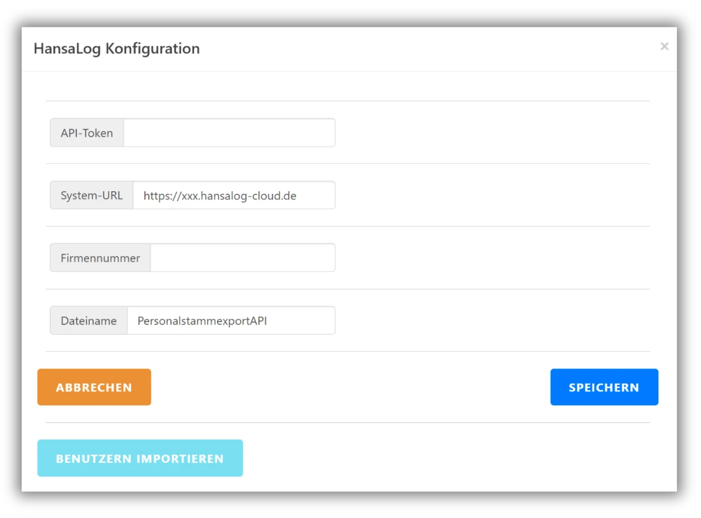Click blank white area right of Firmennummer field
Viewport: 701px width, 518px height.
[493, 258]
